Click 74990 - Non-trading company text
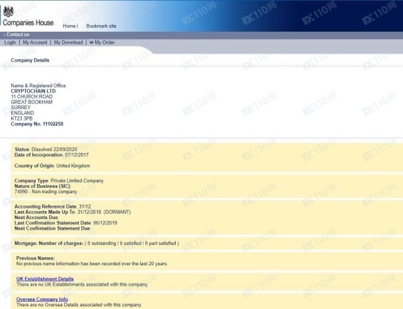 (46, 192)
